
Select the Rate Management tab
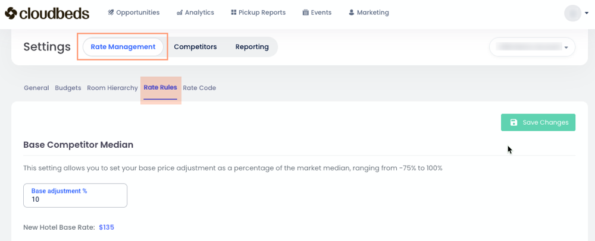123,47
